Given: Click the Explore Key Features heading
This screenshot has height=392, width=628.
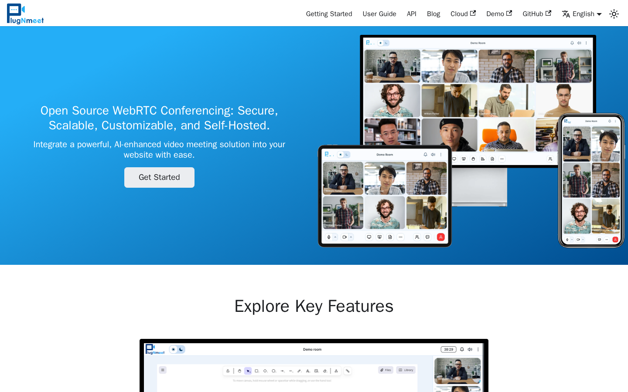Looking at the screenshot, I should [314, 306].
